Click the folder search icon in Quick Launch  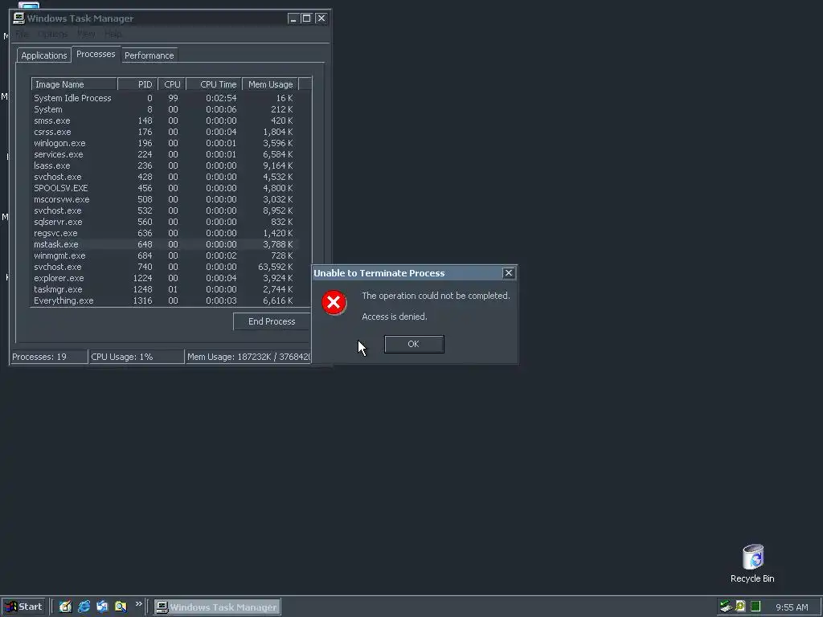[x=121, y=607]
